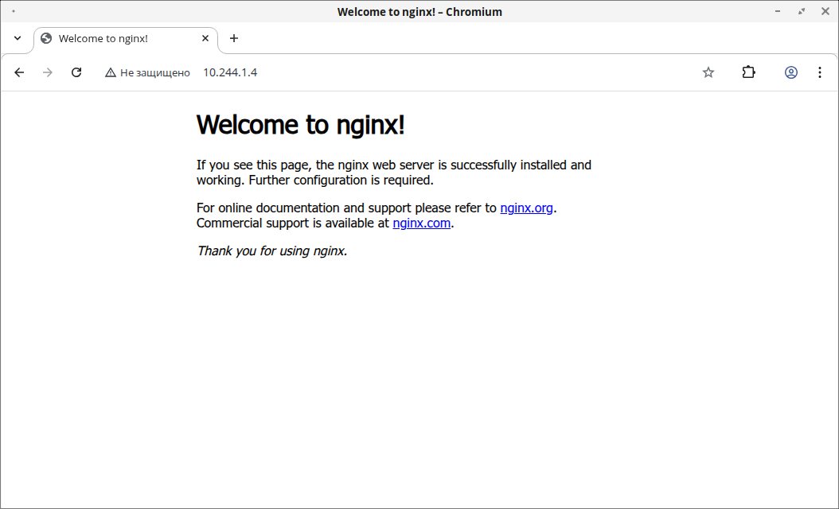Click the forward navigation arrow

(48, 72)
